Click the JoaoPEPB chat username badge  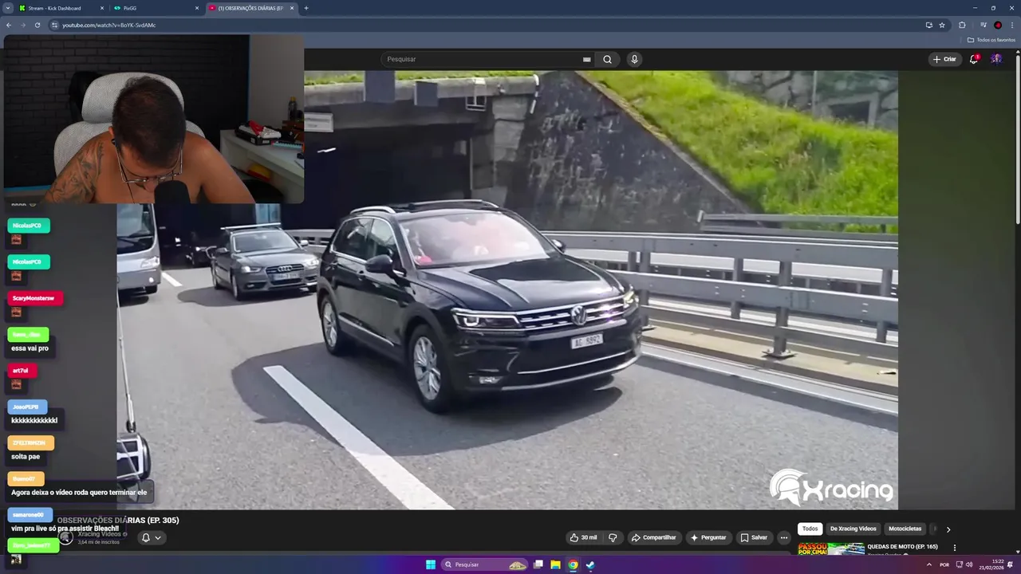tap(27, 407)
